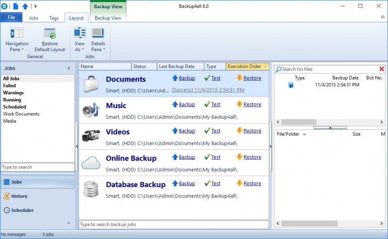Viewport: 388px width, 239px height.
Task: Run Backup for the Videos job
Action: (184, 131)
